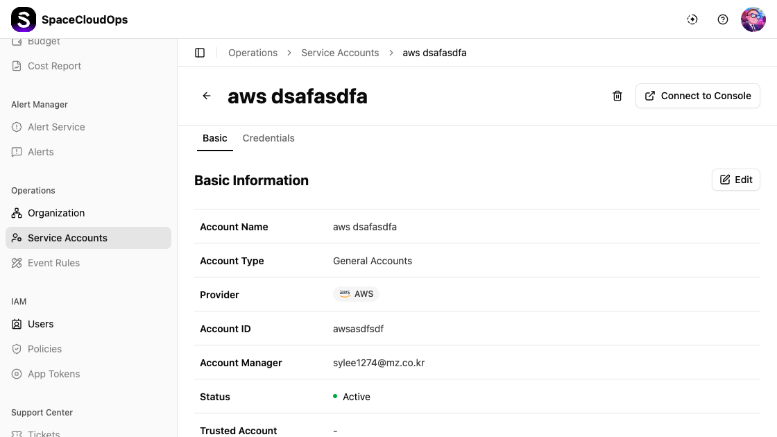
Task: Open Operations in the breadcrumb
Action: click(253, 53)
